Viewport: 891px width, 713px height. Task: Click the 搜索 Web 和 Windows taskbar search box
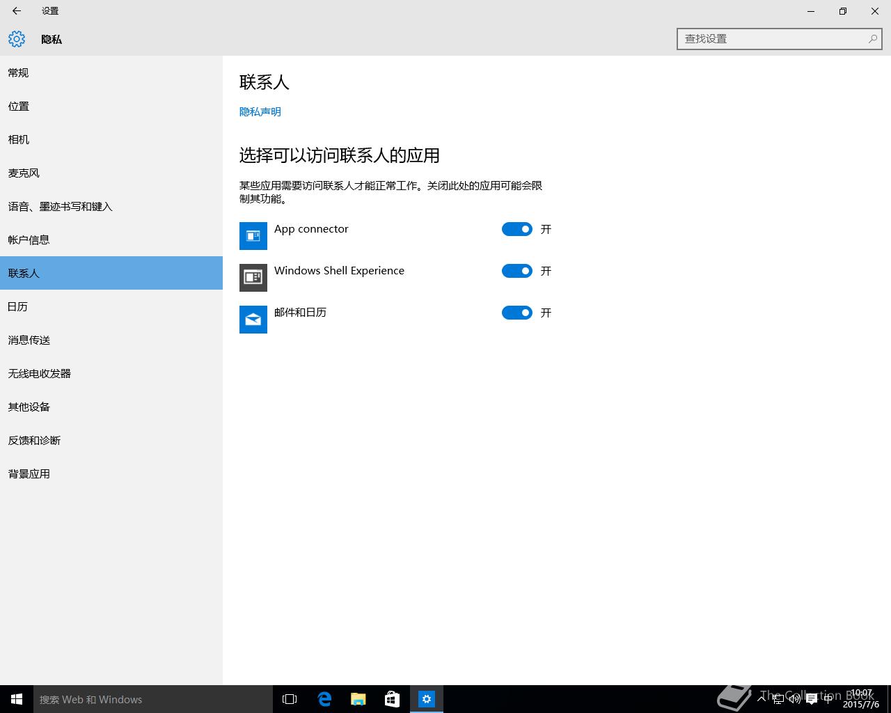tap(153, 699)
